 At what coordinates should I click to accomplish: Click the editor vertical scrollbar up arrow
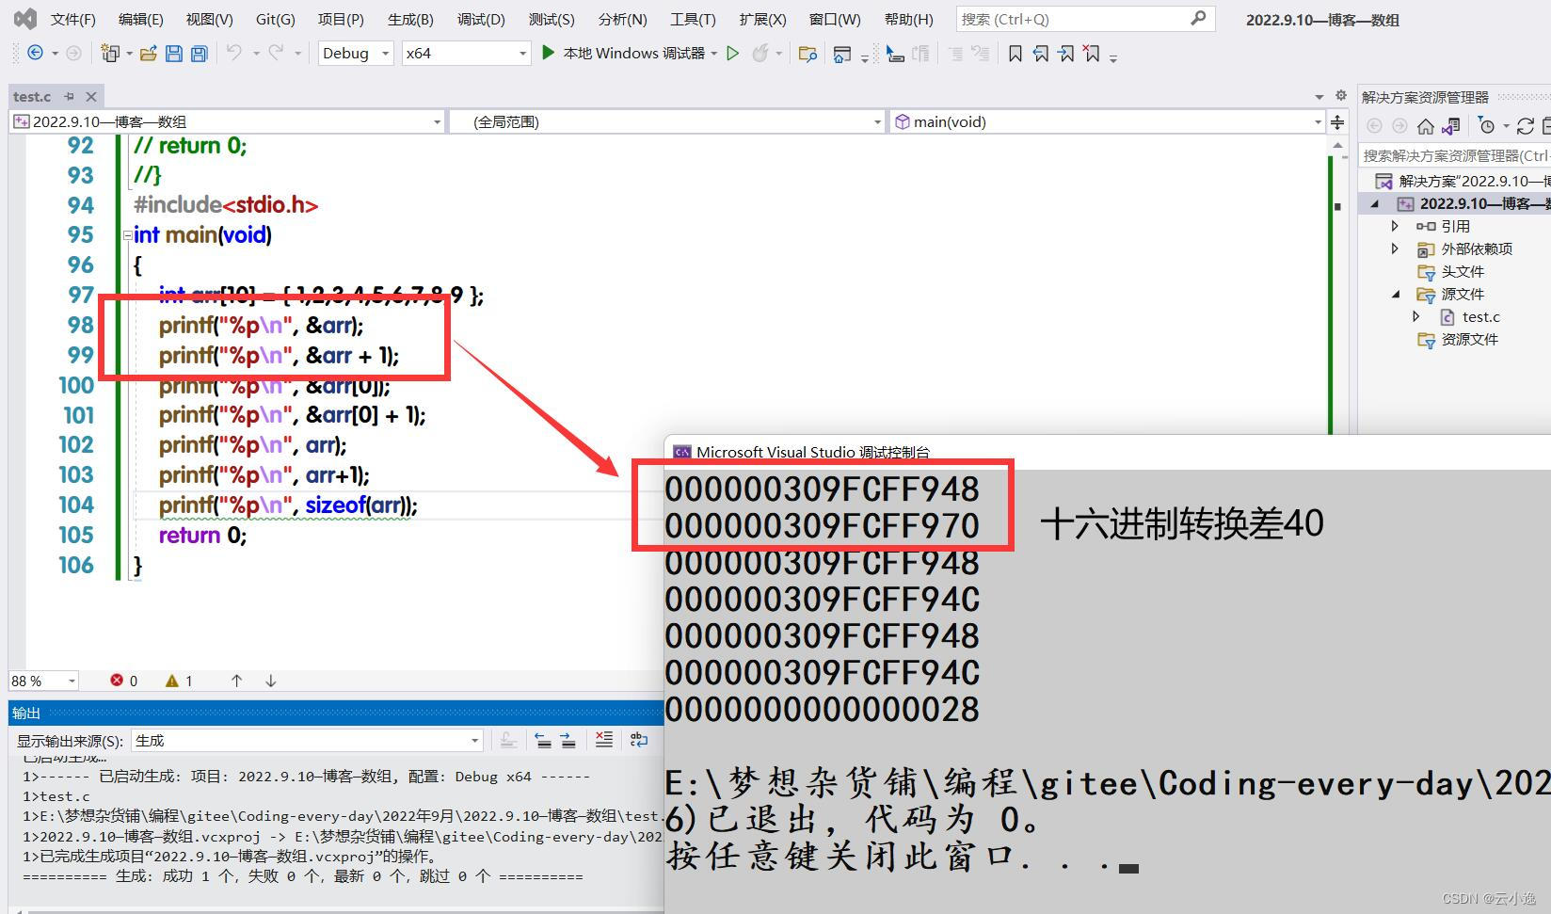click(1337, 146)
